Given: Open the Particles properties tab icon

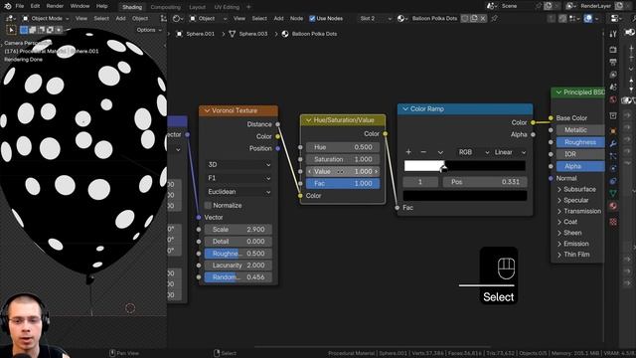Looking at the screenshot, I should [613, 156].
